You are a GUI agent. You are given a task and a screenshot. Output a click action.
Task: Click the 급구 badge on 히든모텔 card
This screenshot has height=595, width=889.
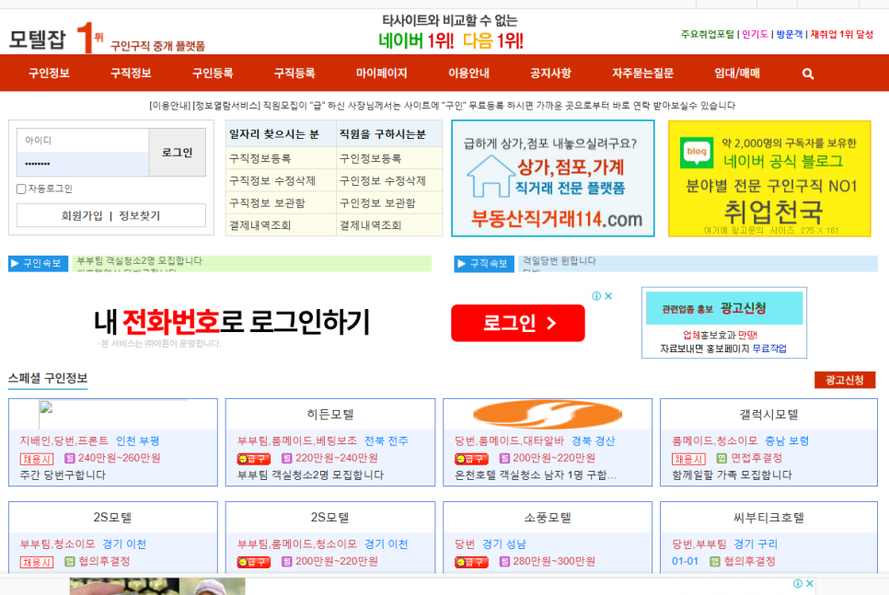pos(253,459)
